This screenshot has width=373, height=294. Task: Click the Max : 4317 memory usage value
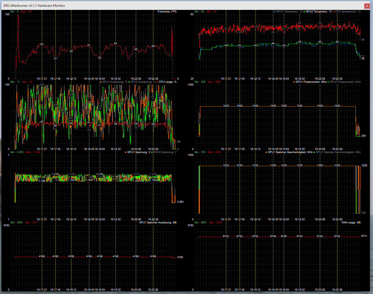pyautogui.click(x=31, y=223)
